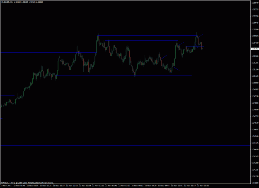Screen dimensions: 259x188
Task: Click the 22 Nov 02:37 time label
Action: coord(59,186)
